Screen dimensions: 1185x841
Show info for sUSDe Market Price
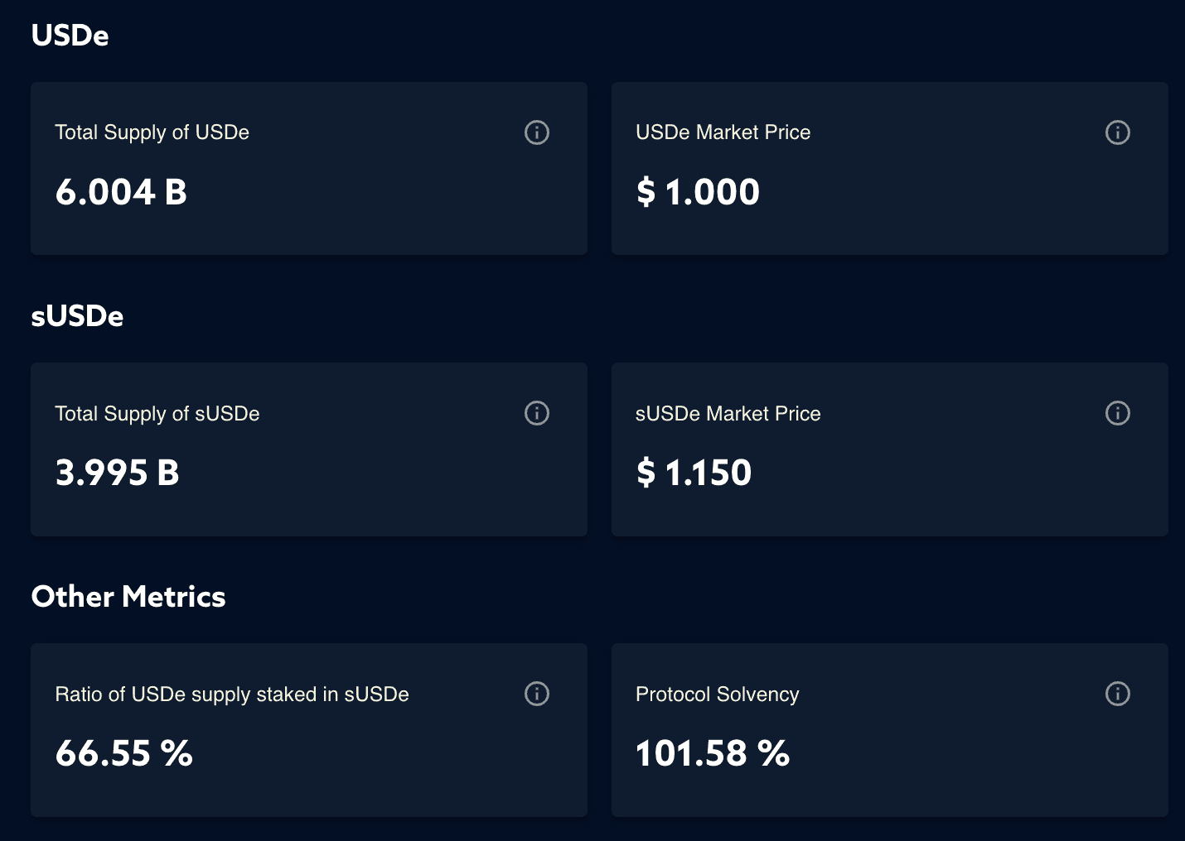(x=1118, y=413)
